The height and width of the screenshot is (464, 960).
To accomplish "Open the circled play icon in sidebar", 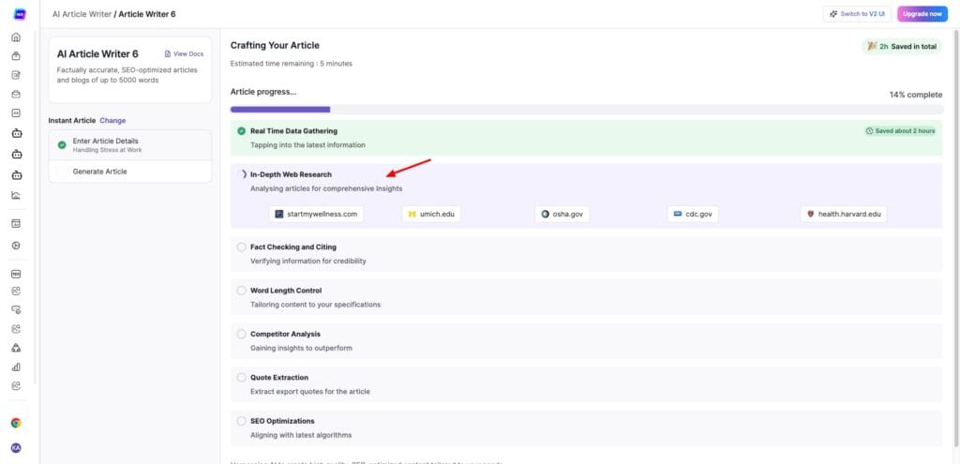I will (17, 246).
